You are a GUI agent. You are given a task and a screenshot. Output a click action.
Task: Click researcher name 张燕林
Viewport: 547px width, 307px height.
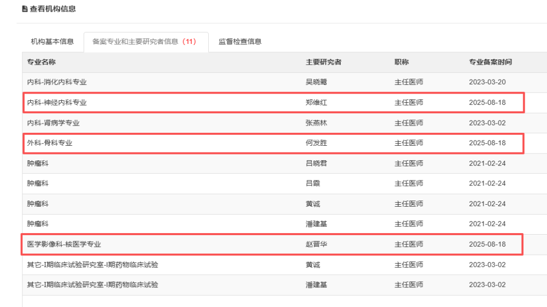coord(316,123)
